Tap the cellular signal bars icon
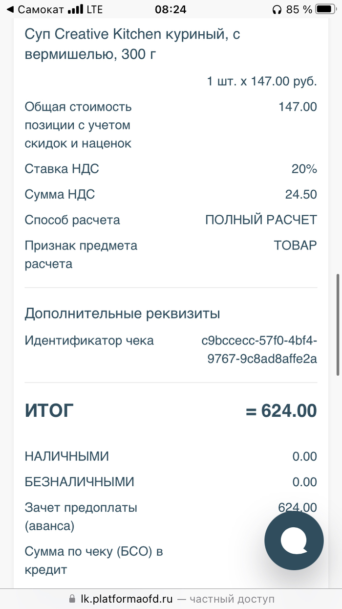 (x=75, y=9)
